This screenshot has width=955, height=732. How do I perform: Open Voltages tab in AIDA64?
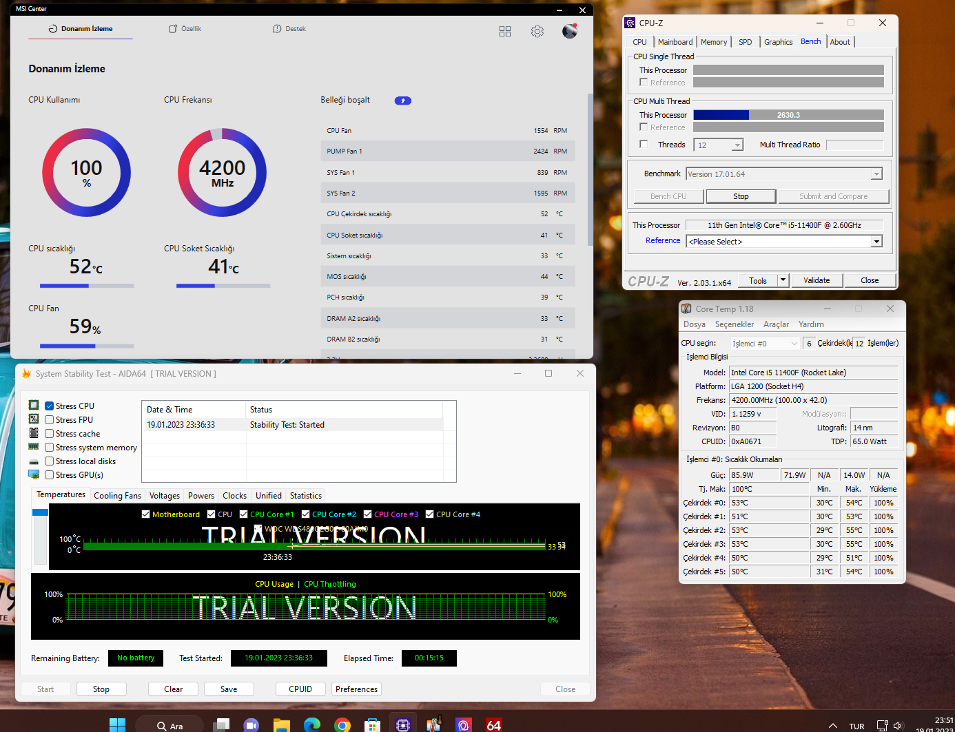tap(165, 496)
